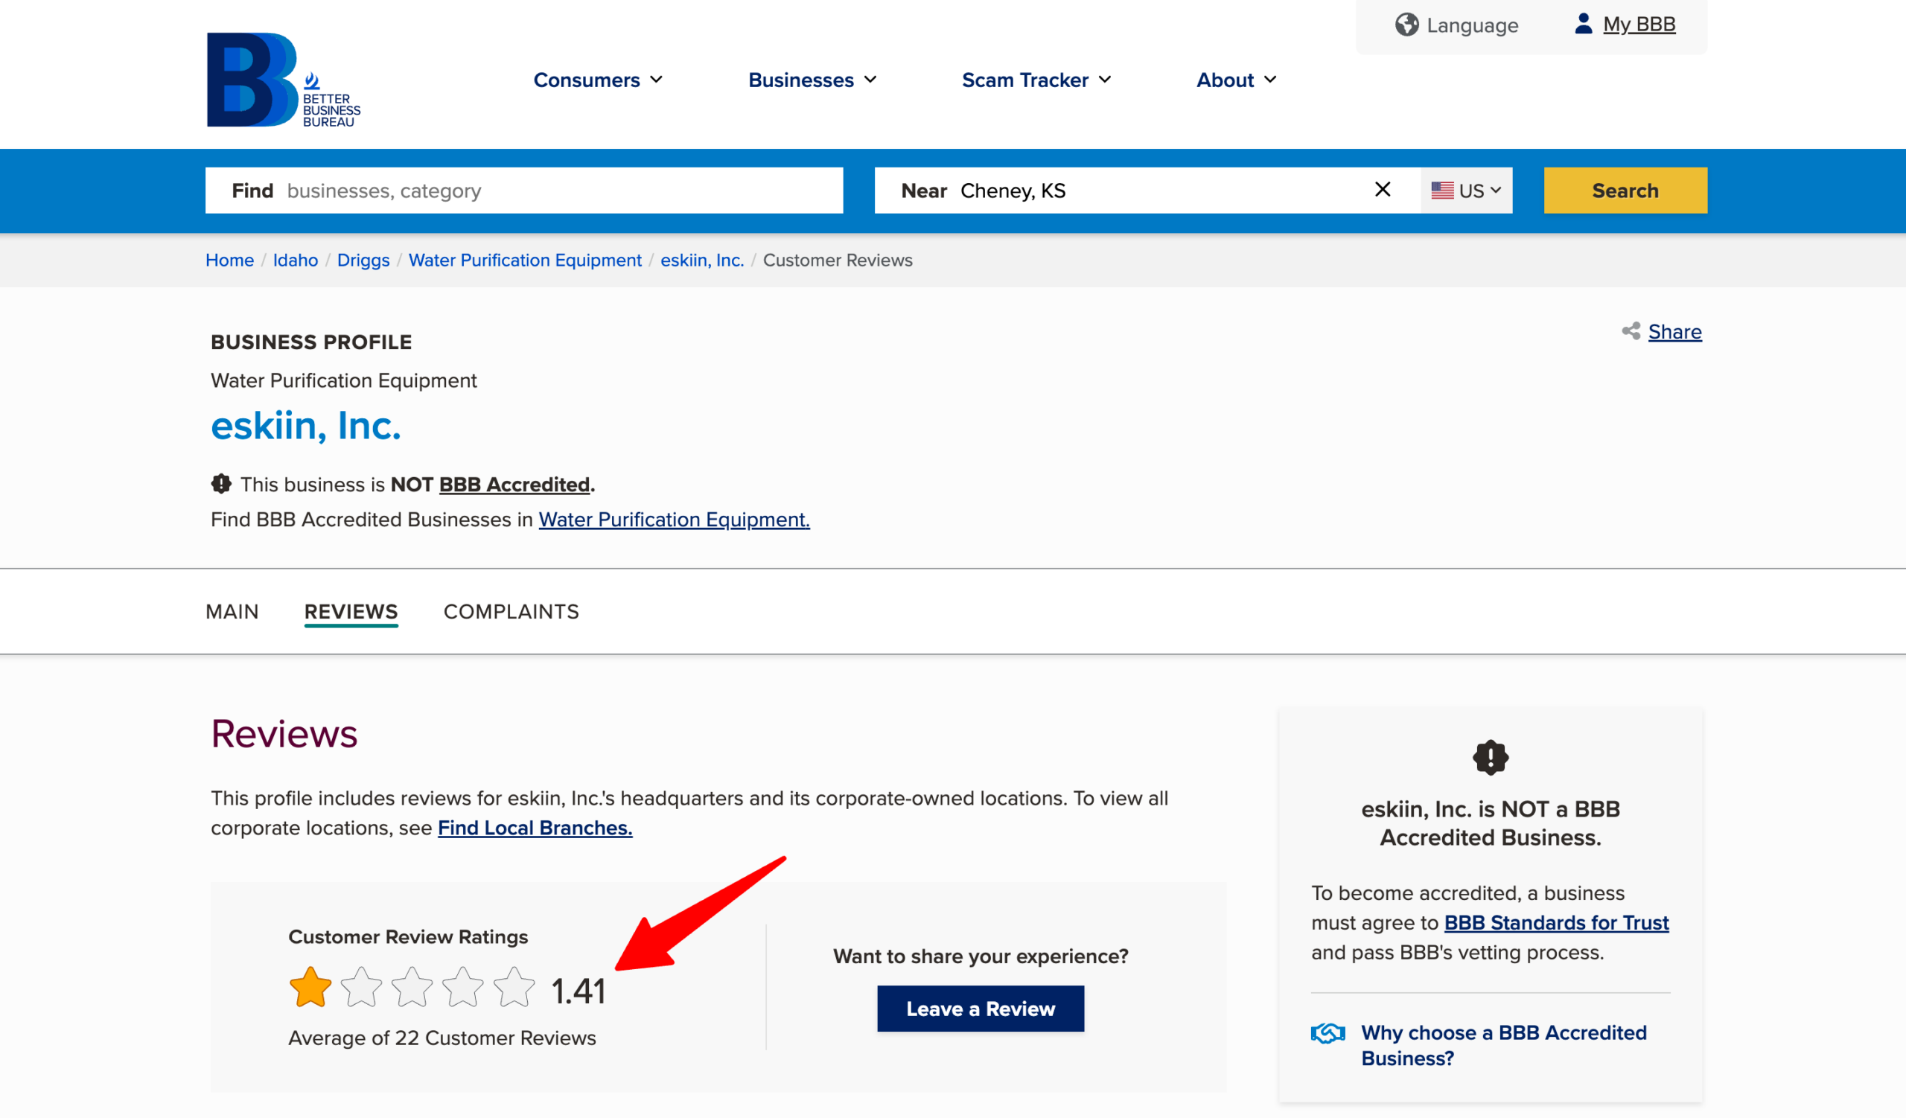Open the eskiin, Inc. breadcrumb link
The image size is (1906, 1118).
(702, 260)
